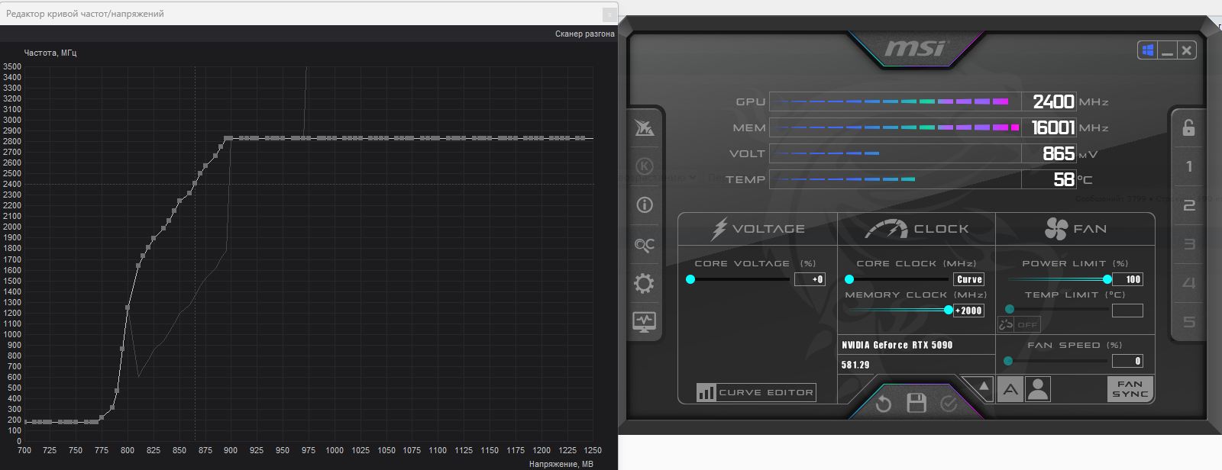Click NVIDIA GeForce RTX 5090 label
1222x470 pixels.
(x=897, y=345)
